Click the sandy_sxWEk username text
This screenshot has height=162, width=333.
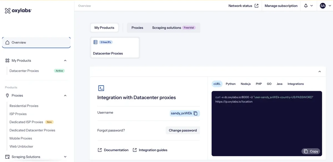[181, 113]
